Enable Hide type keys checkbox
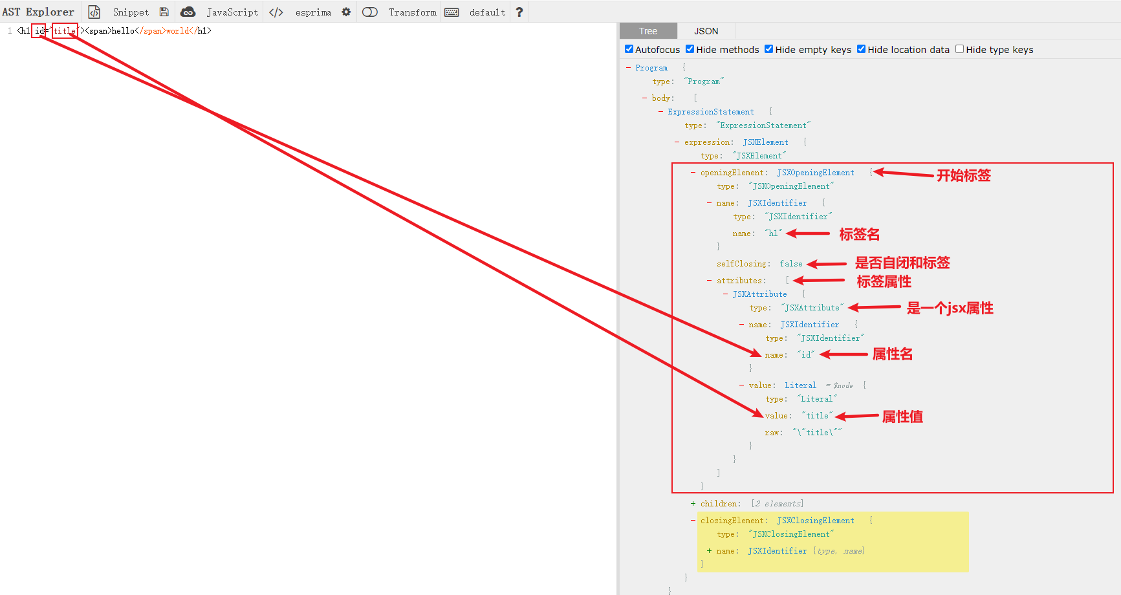1121x595 pixels. 959,49
